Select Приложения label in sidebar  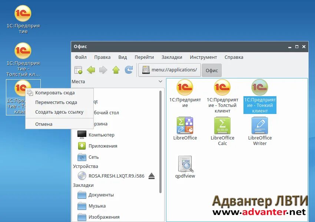pos(103,146)
